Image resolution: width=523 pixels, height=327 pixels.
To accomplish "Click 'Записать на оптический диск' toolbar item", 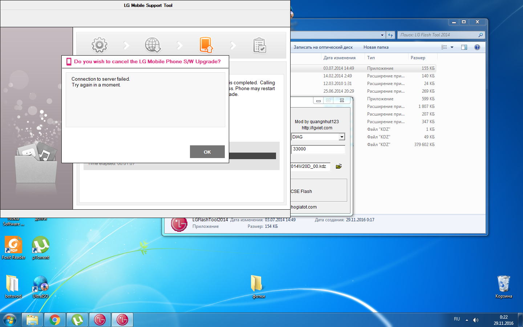I will point(323,47).
